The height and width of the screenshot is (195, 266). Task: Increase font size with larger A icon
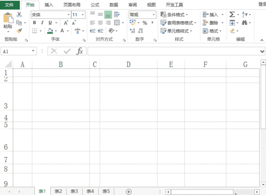(66, 23)
